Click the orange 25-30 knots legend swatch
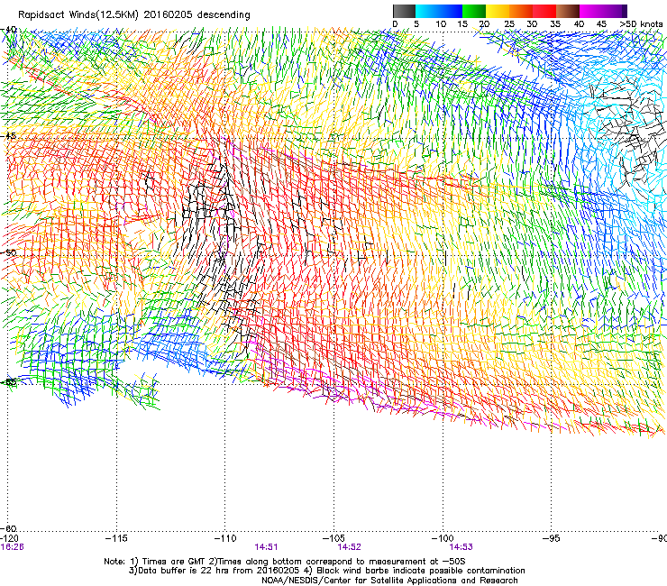This screenshot has width=667, height=586. click(x=521, y=11)
